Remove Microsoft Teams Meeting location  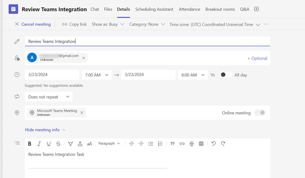[x=82, y=113]
